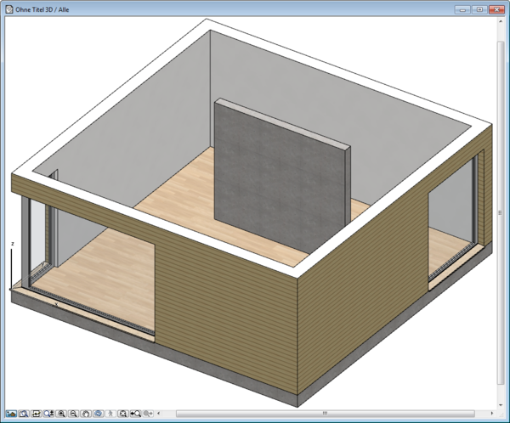Minimize the 3D window
Screen dimensions: 510x423
pos(462,9)
